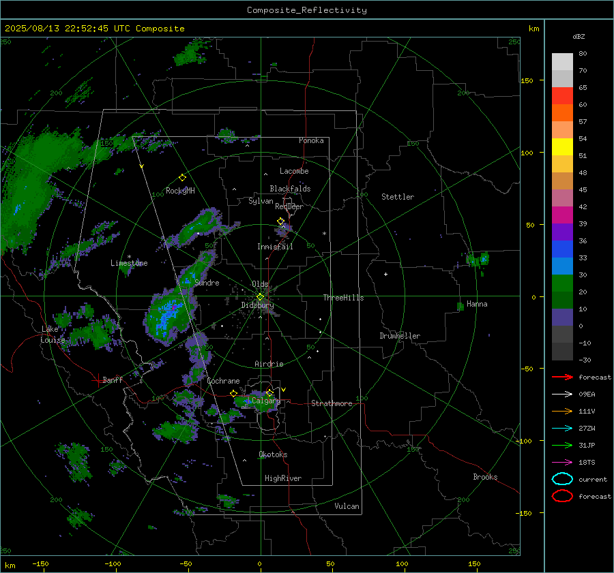614x573 pixels.
Task: Click the '2025/08/13 22:52:45 UTC Composite' timestamp
Action: coord(95,29)
